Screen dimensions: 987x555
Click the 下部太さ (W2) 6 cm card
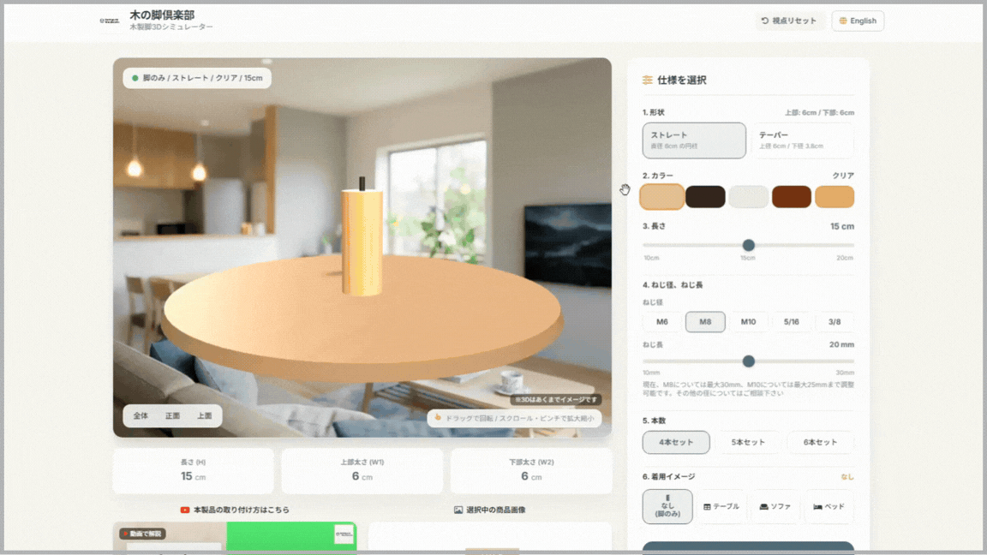click(x=531, y=471)
